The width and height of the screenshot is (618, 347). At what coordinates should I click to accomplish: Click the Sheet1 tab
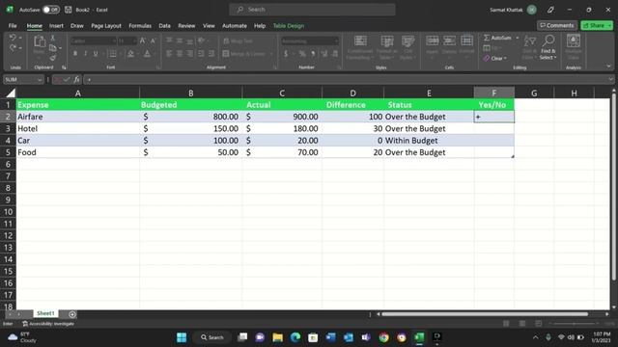(x=45, y=313)
